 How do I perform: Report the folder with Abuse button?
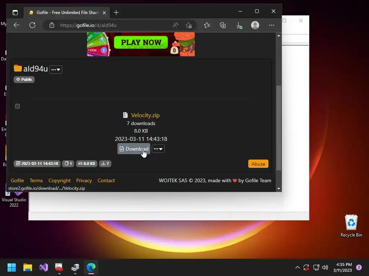pyautogui.click(x=258, y=164)
